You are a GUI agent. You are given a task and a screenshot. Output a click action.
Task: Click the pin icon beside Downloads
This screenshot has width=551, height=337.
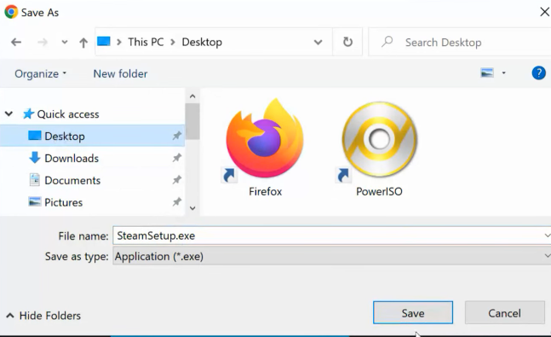coord(177,158)
